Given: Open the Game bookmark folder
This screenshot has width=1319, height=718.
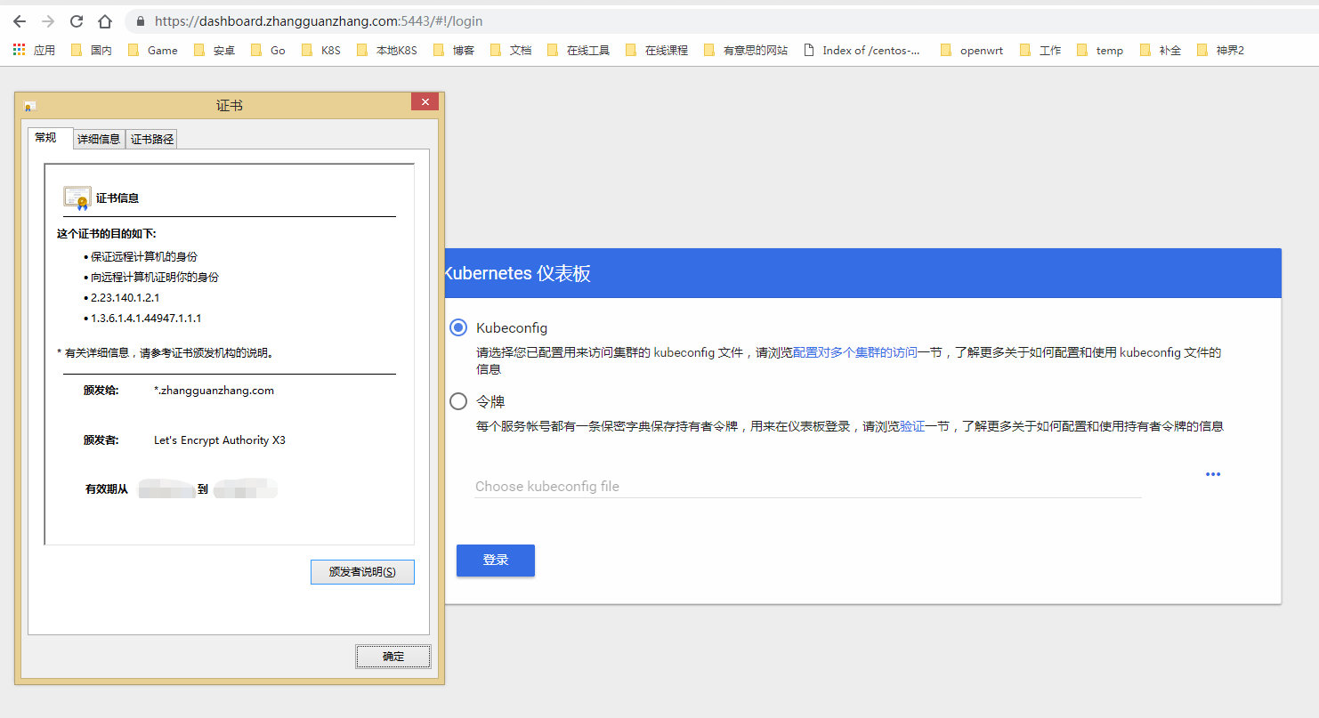Looking at the screenshot, I should 152,51.
